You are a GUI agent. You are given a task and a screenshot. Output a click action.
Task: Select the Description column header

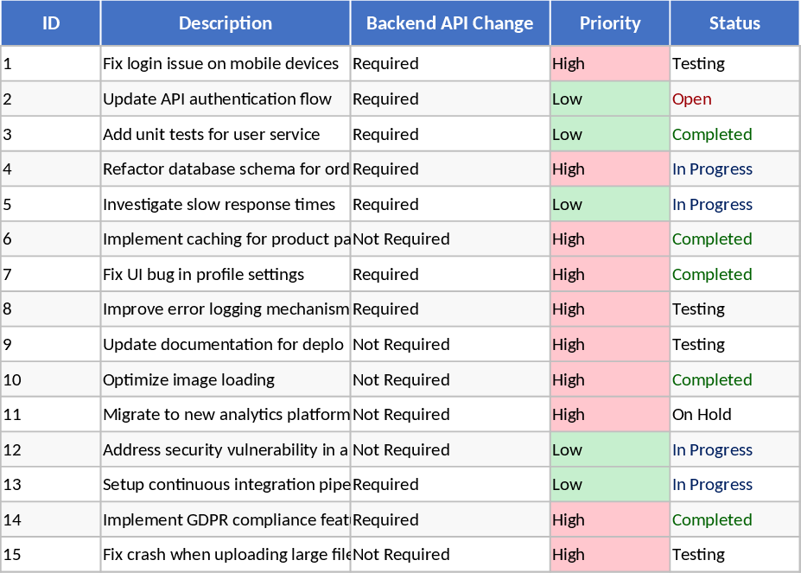tap(225, 23)
